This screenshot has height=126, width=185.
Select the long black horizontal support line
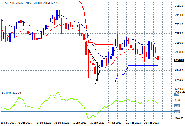49,47
